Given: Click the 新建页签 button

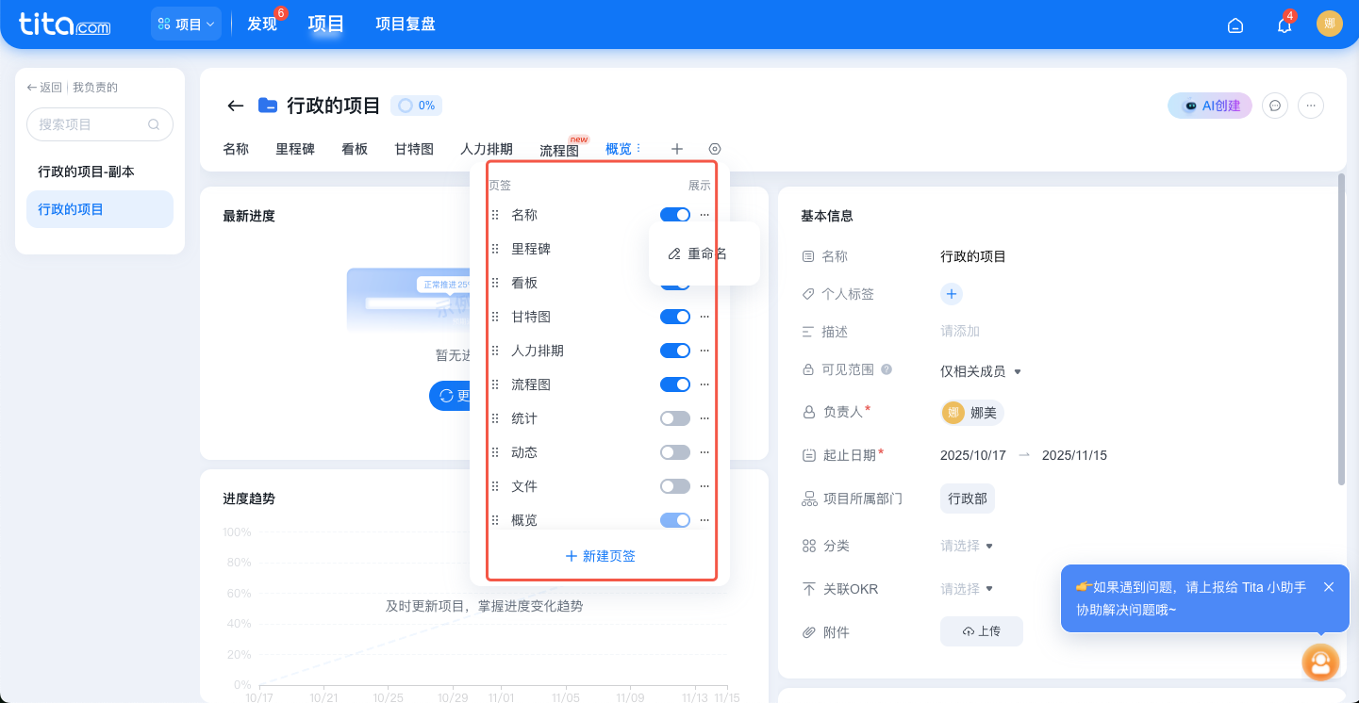Looking at the screenshot, I should point(600,556).
